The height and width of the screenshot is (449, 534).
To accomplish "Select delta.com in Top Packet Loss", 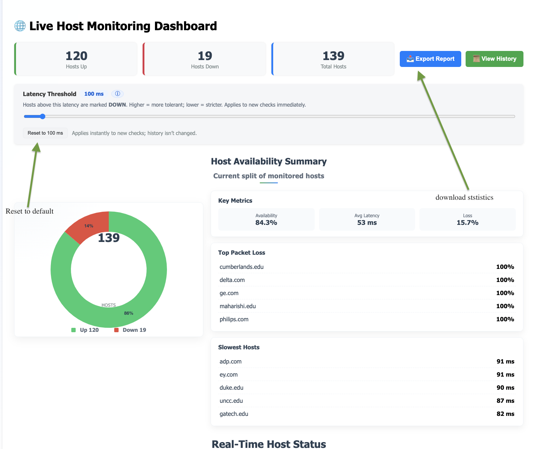I will pos(367,280).
